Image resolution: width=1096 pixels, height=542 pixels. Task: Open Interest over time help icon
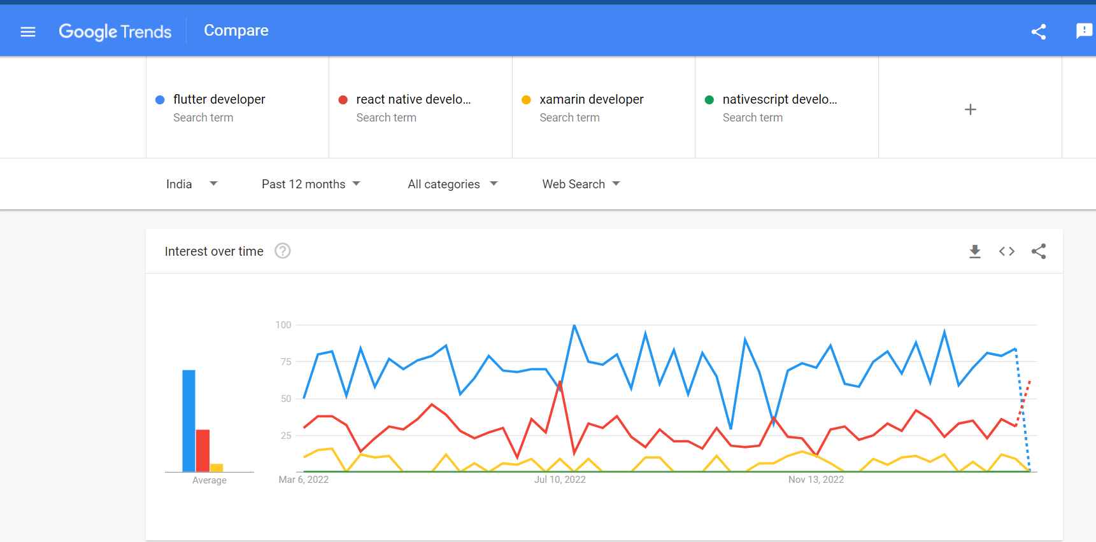coord(283,251)
